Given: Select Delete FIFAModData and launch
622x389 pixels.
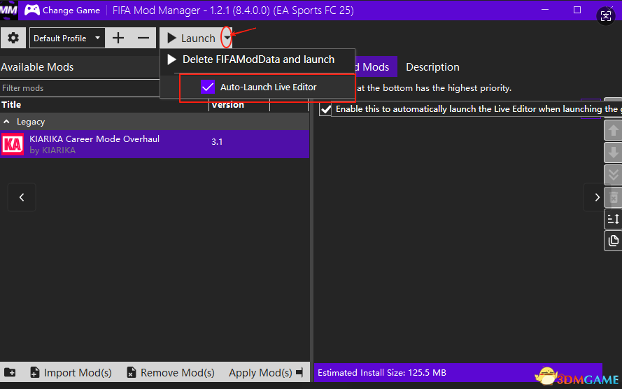Looking at the screenshot, I should [257, 59].
